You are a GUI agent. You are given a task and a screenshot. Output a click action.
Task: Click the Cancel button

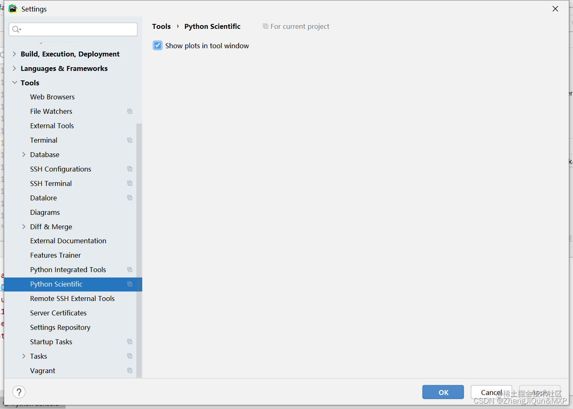coord(491,392)
